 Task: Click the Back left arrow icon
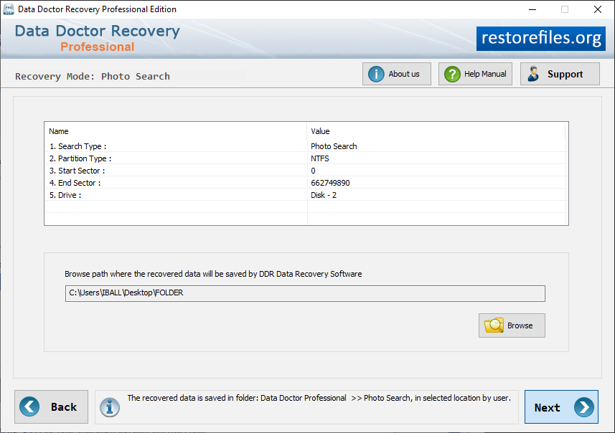tap(29, 406)
